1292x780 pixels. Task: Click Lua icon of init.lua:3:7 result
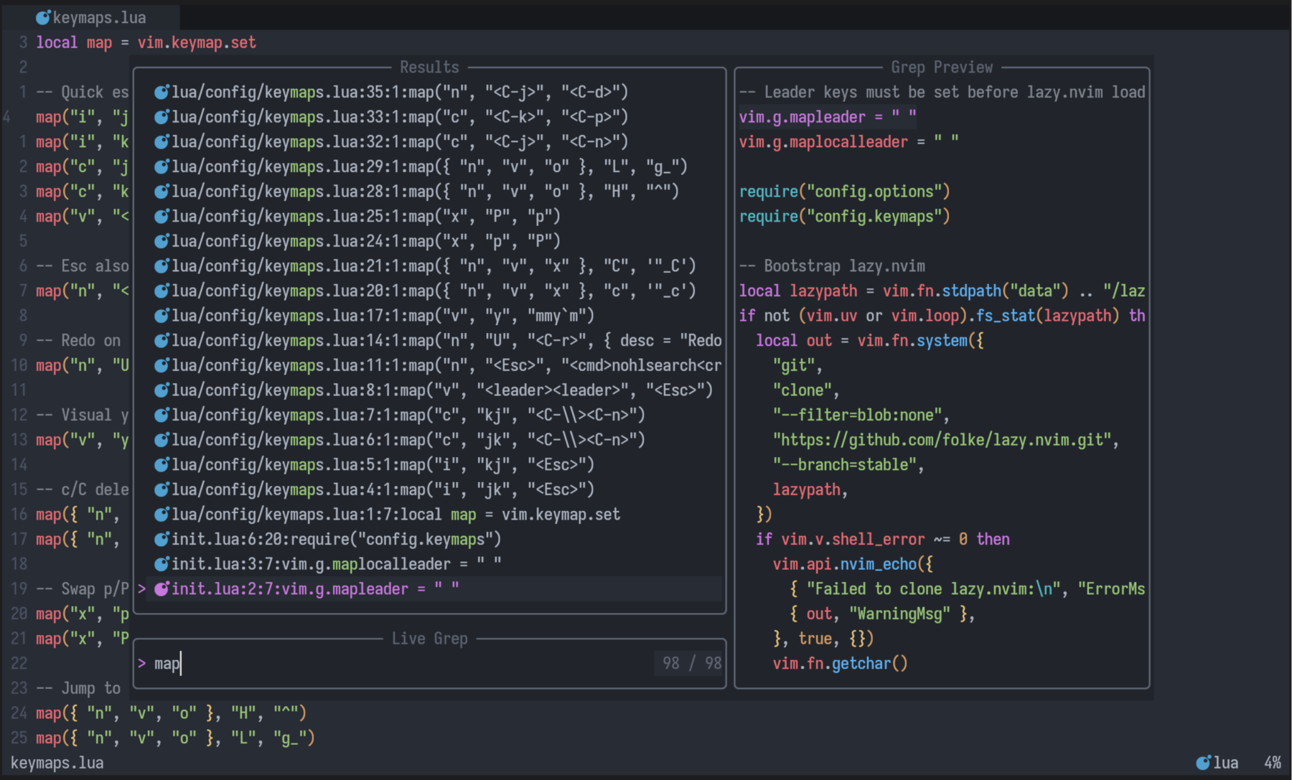161,564
